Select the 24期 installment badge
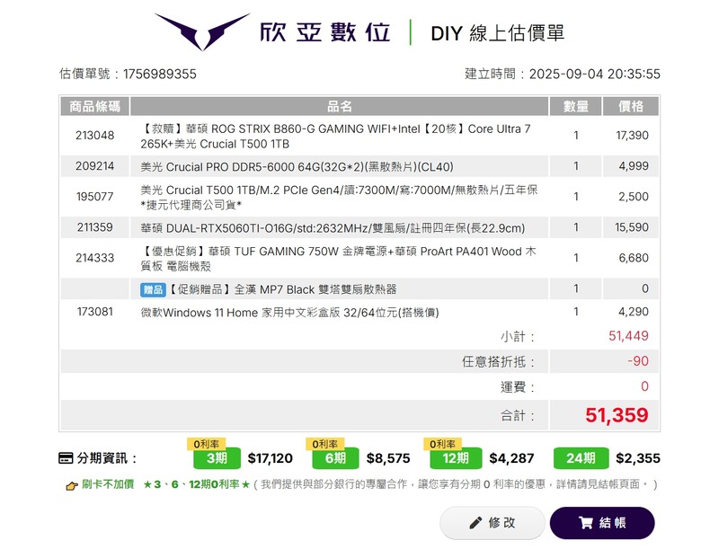 [581, 458]
